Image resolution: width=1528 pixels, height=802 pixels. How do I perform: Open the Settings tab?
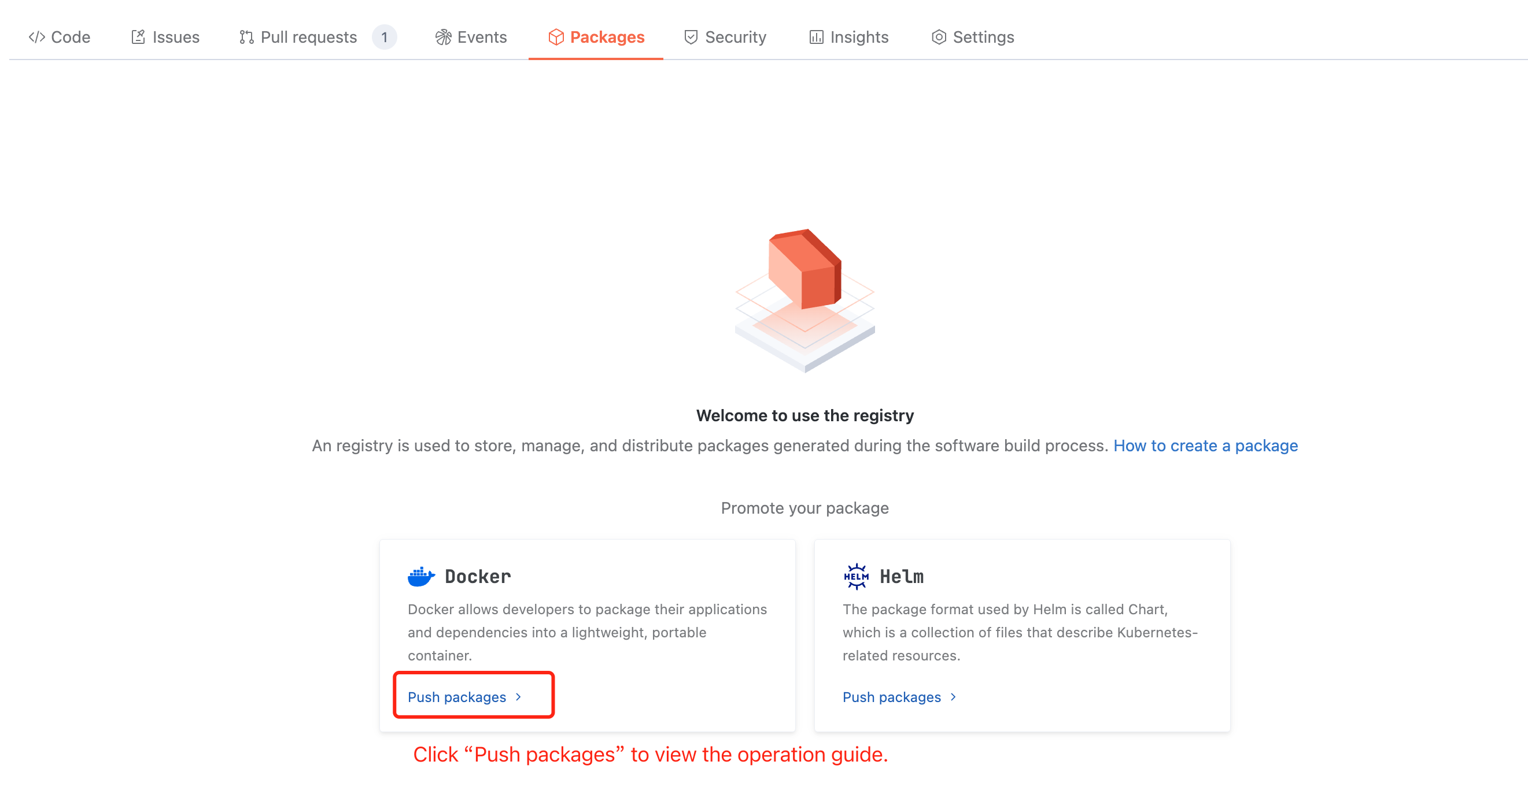983,38
